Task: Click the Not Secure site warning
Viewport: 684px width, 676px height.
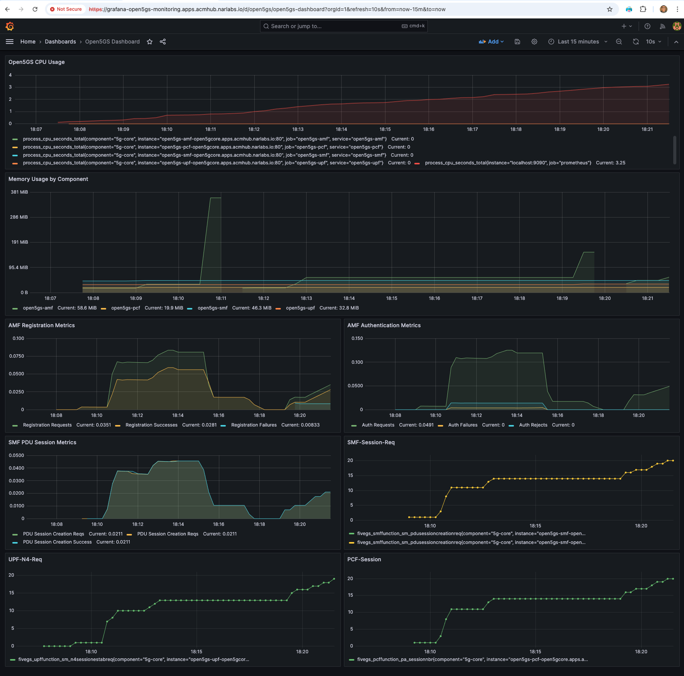Action: click(x=66, y=9)
